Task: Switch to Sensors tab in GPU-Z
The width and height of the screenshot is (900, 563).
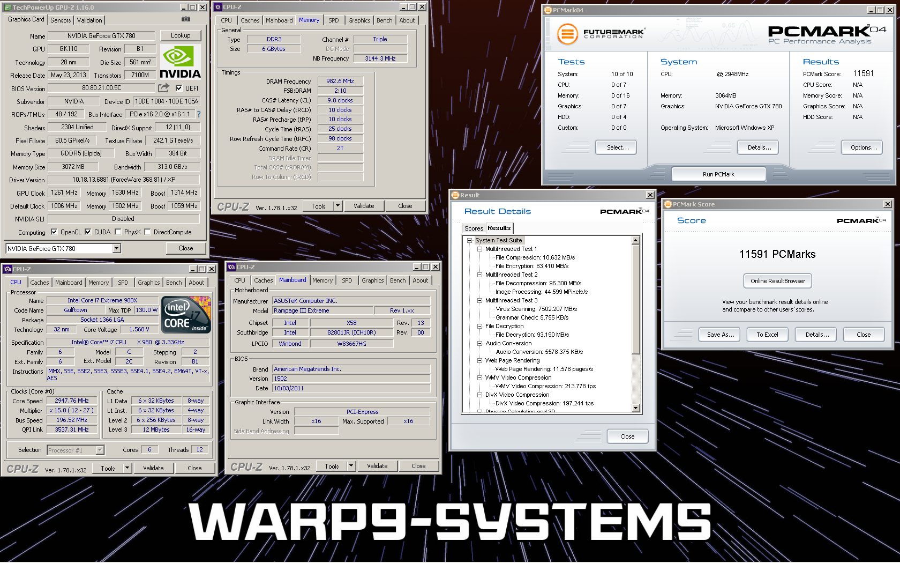Action: (x=61, y=20)
